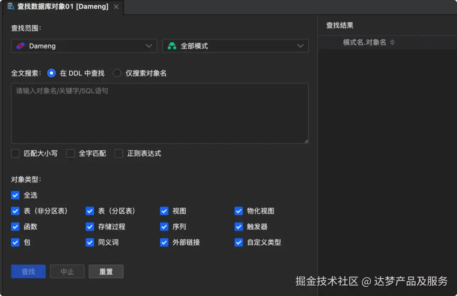Click the blue 查找 button
The height and width of the screenshot is (296, 457).
click(28, 271)
